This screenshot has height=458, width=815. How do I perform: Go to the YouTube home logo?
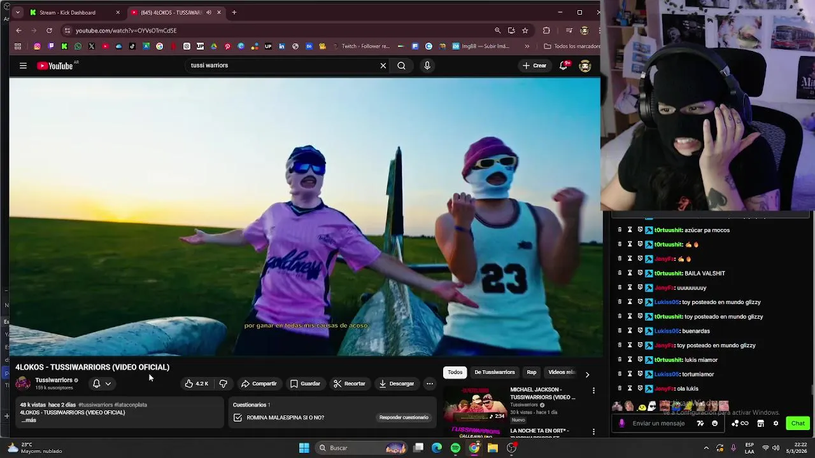(x=55, y=66)
